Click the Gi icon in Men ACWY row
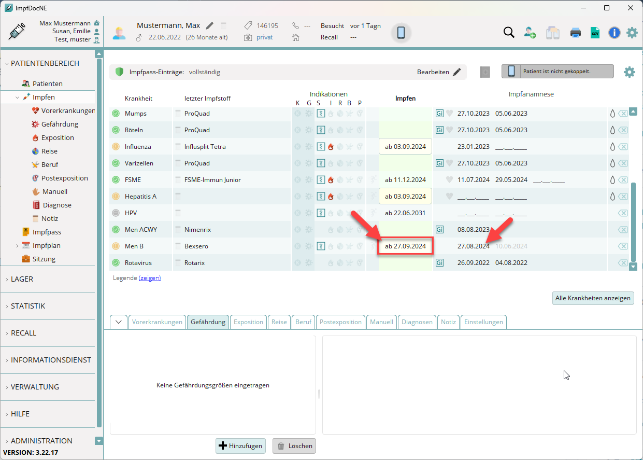 [439, 230]
